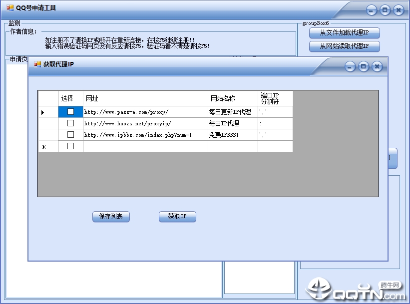
Task: Click the 网站名称 column header
Action: tap(232, 98)
